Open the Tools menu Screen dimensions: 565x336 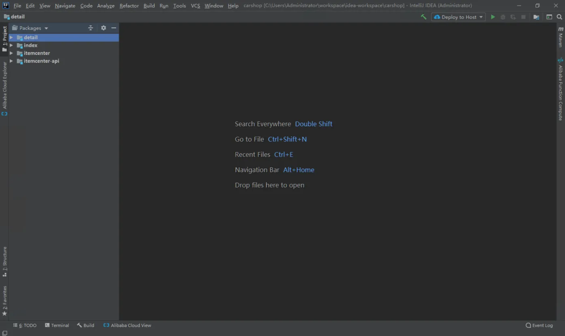180,6
